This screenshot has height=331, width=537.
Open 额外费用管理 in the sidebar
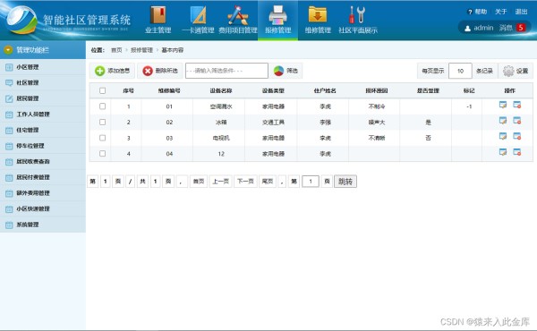click(43, 193)
